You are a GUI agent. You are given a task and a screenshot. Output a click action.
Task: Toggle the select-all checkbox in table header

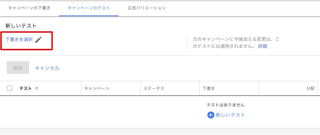coord(10,88)
